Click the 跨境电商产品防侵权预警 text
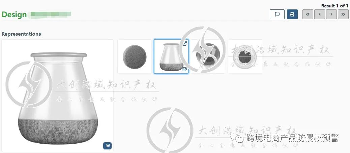 [292, 138]
